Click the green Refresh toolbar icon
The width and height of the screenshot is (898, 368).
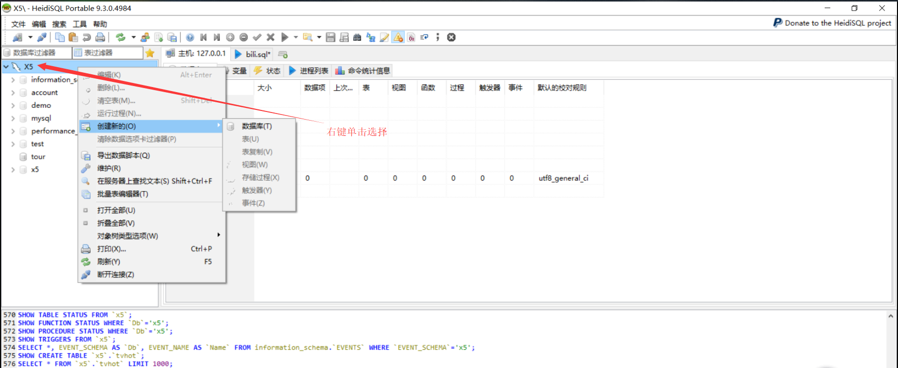coord(121,37)
